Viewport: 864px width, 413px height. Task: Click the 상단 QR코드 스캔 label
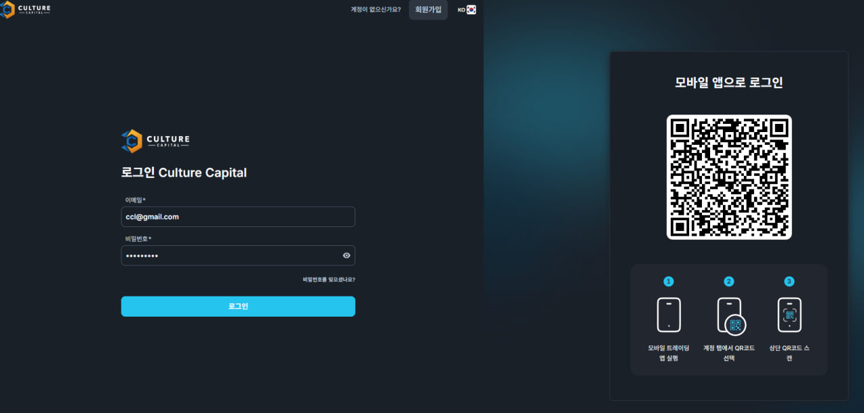[x=789, y=353]
